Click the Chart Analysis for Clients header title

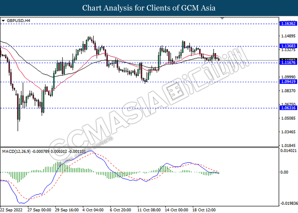pos(149,8)
